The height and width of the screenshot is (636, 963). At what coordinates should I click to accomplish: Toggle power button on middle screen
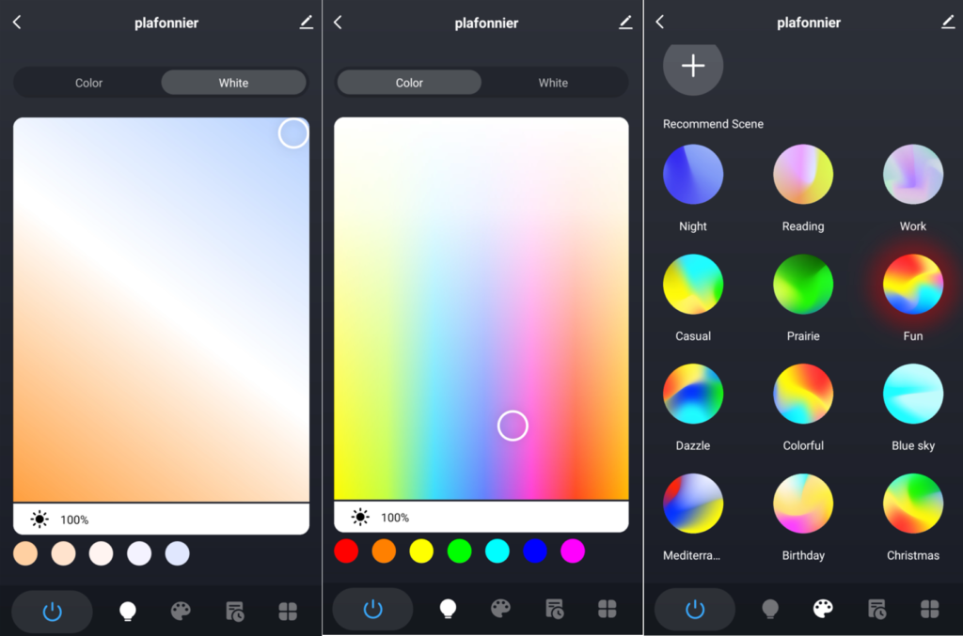(x=372, y=609)
